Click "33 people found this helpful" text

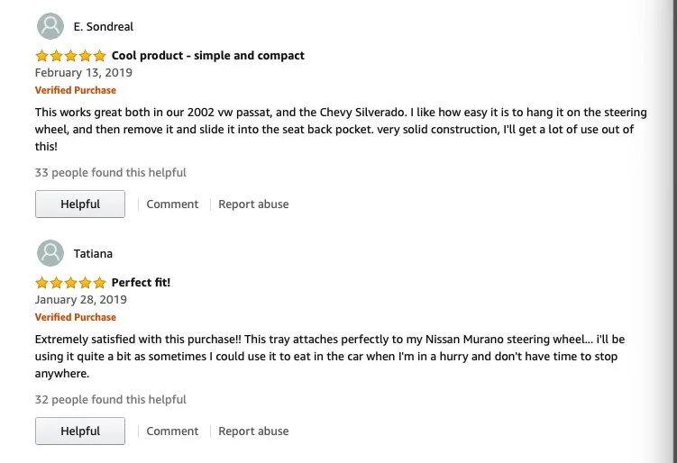[x=111, y=173]
